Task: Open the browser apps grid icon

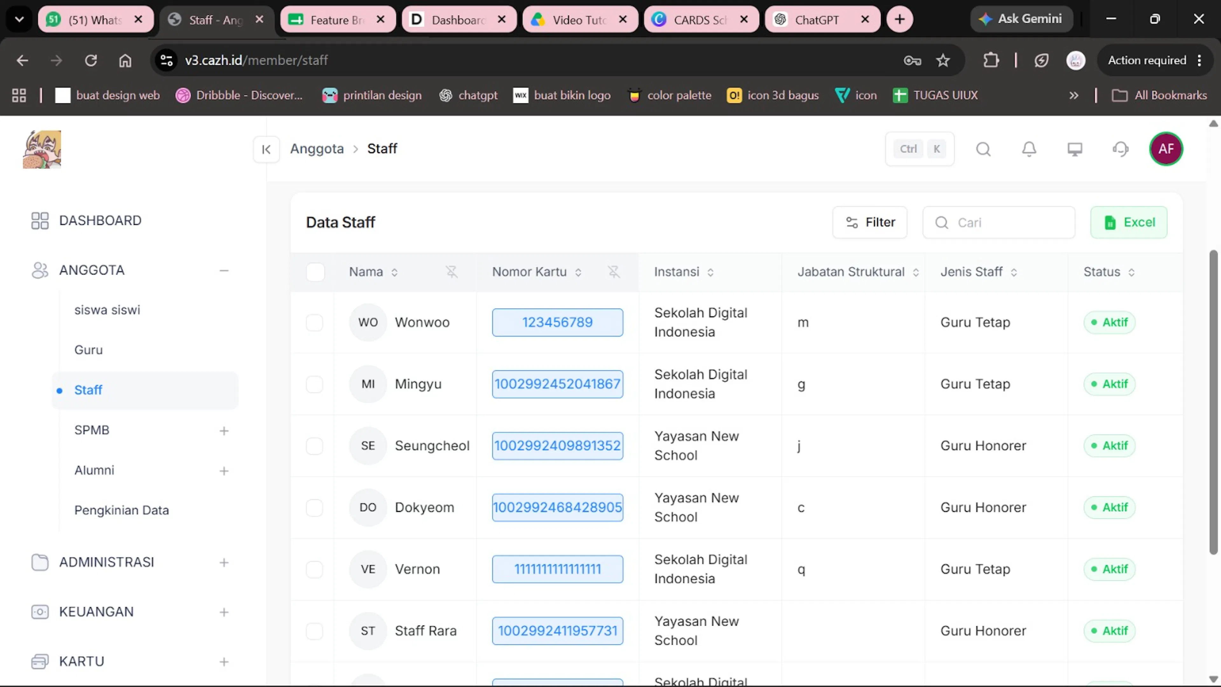Action: pyautogui.click(x=19, y=95)
